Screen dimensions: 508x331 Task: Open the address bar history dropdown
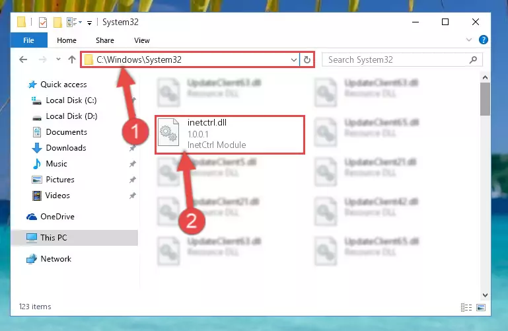click(293, 60)
